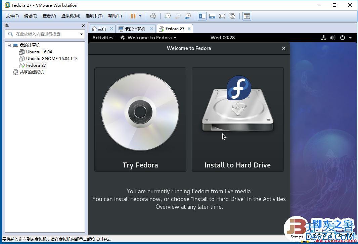The width and height of the screenshot is (358, 244).
Task: Open the library search filter dropdown arrow
Action: coord(81,34)
